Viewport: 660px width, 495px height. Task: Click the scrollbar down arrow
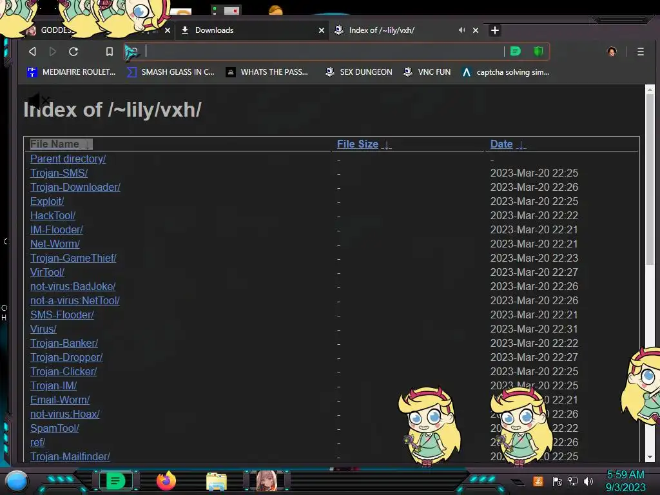coord(650,457)
